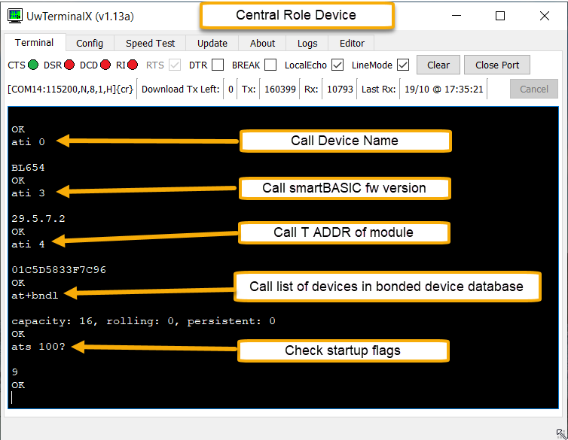This screenshot has height=440, width=568.
Task: Click the RI red status indicator
Action: (x=133, y=65)
